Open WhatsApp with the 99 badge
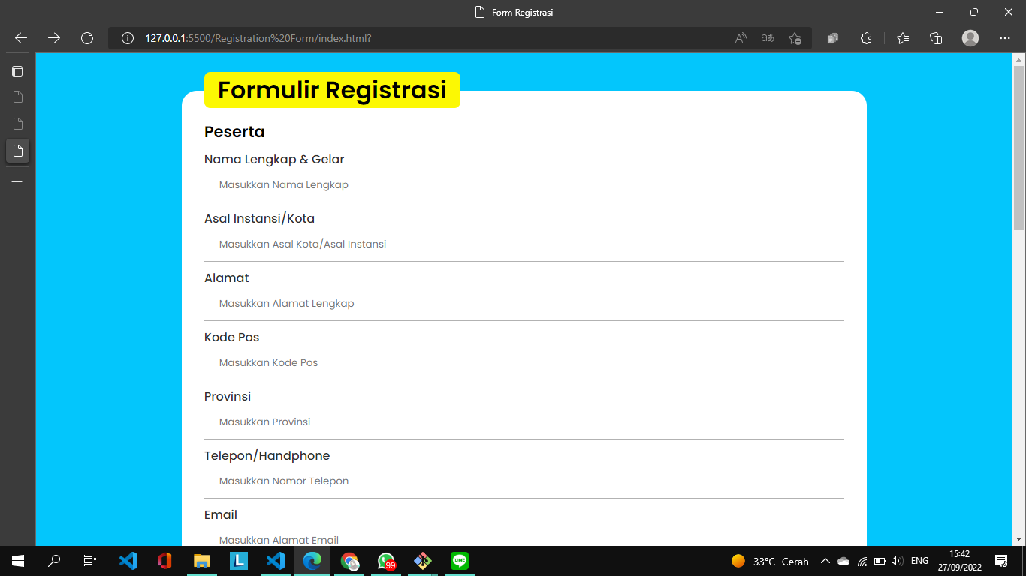 (x=386, y=561)
